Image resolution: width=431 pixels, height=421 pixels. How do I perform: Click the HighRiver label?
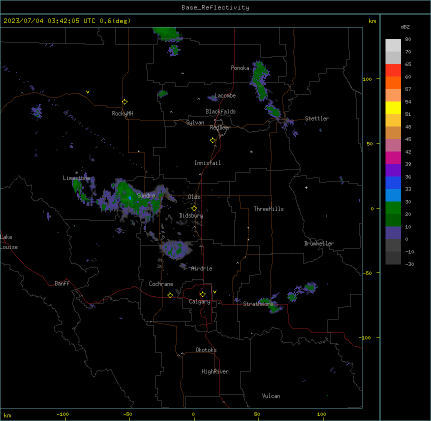point(215,371)
